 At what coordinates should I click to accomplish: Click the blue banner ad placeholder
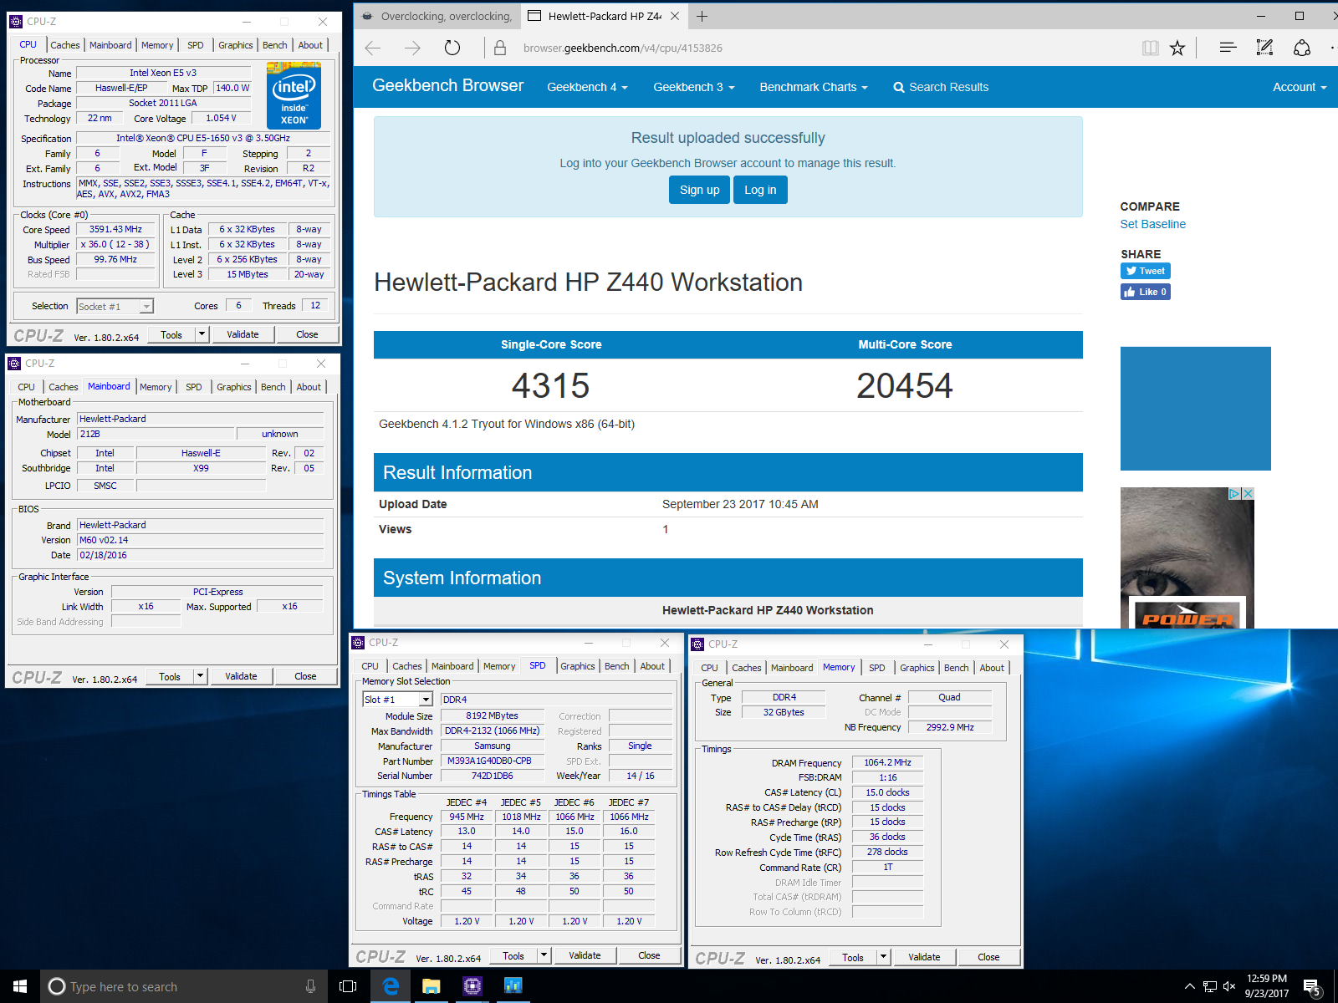click(x=1195, y=409)
